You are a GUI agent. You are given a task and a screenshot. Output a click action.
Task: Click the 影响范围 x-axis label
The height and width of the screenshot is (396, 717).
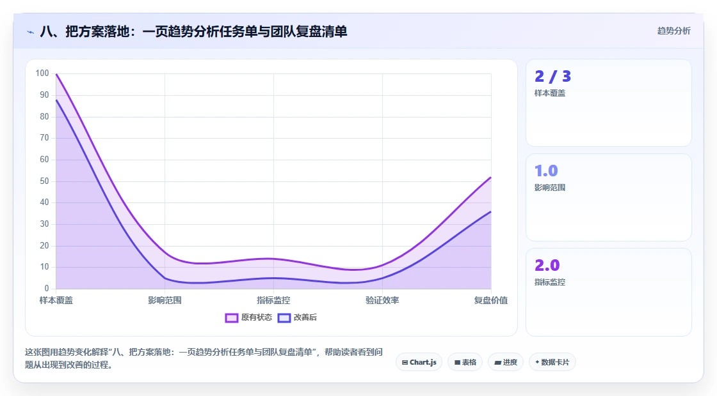(165, 300)
